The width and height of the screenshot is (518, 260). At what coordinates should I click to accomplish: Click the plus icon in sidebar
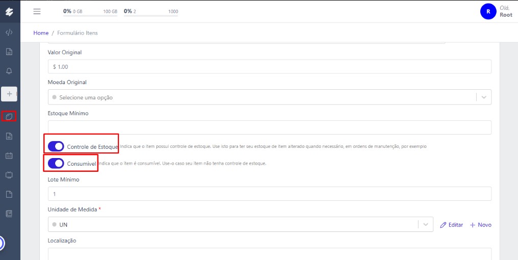click(9, 94)
